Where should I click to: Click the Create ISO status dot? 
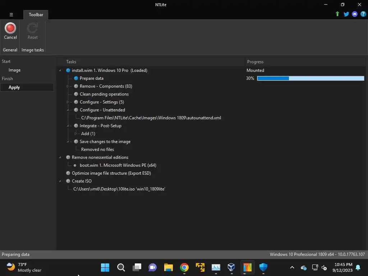[68, 181]
